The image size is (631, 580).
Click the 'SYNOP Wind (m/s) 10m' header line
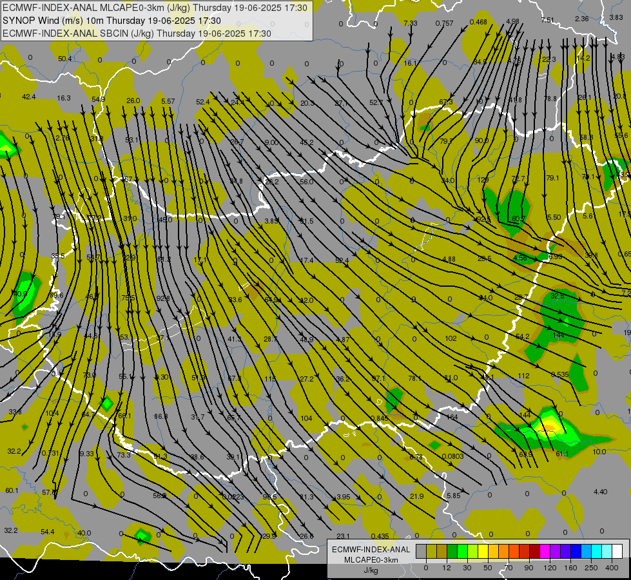pyautogui.click(x=112, y=21)
